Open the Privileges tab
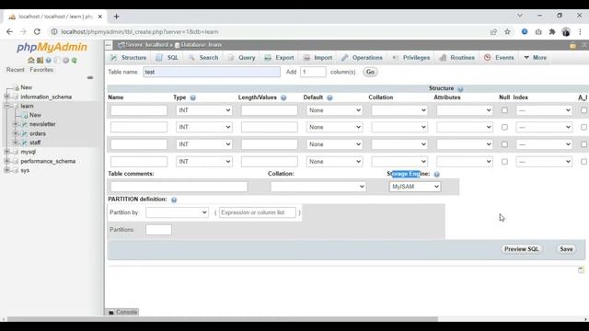The height and width of the screenshot is (331, 589). tap(411, 58)
